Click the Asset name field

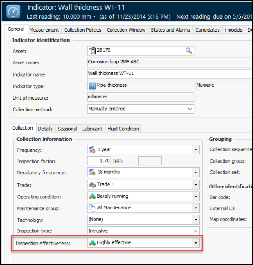click(x=170, y=62)
